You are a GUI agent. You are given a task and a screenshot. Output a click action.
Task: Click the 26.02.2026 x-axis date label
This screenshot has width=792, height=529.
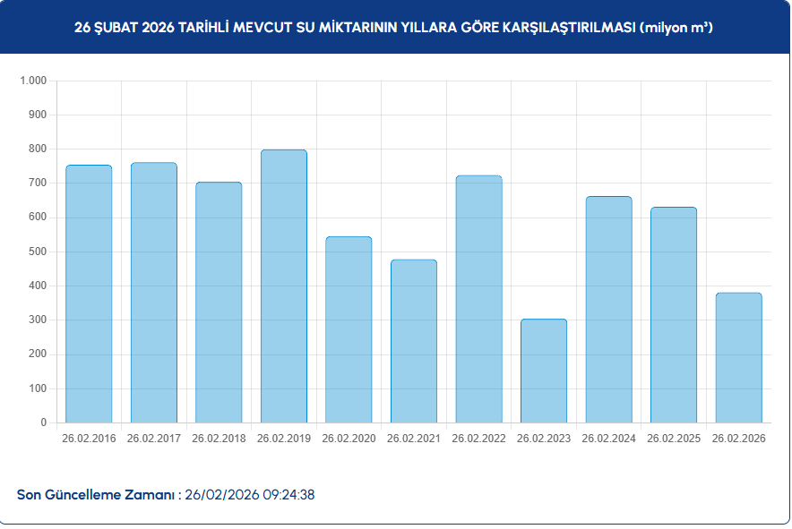[738, 439]
